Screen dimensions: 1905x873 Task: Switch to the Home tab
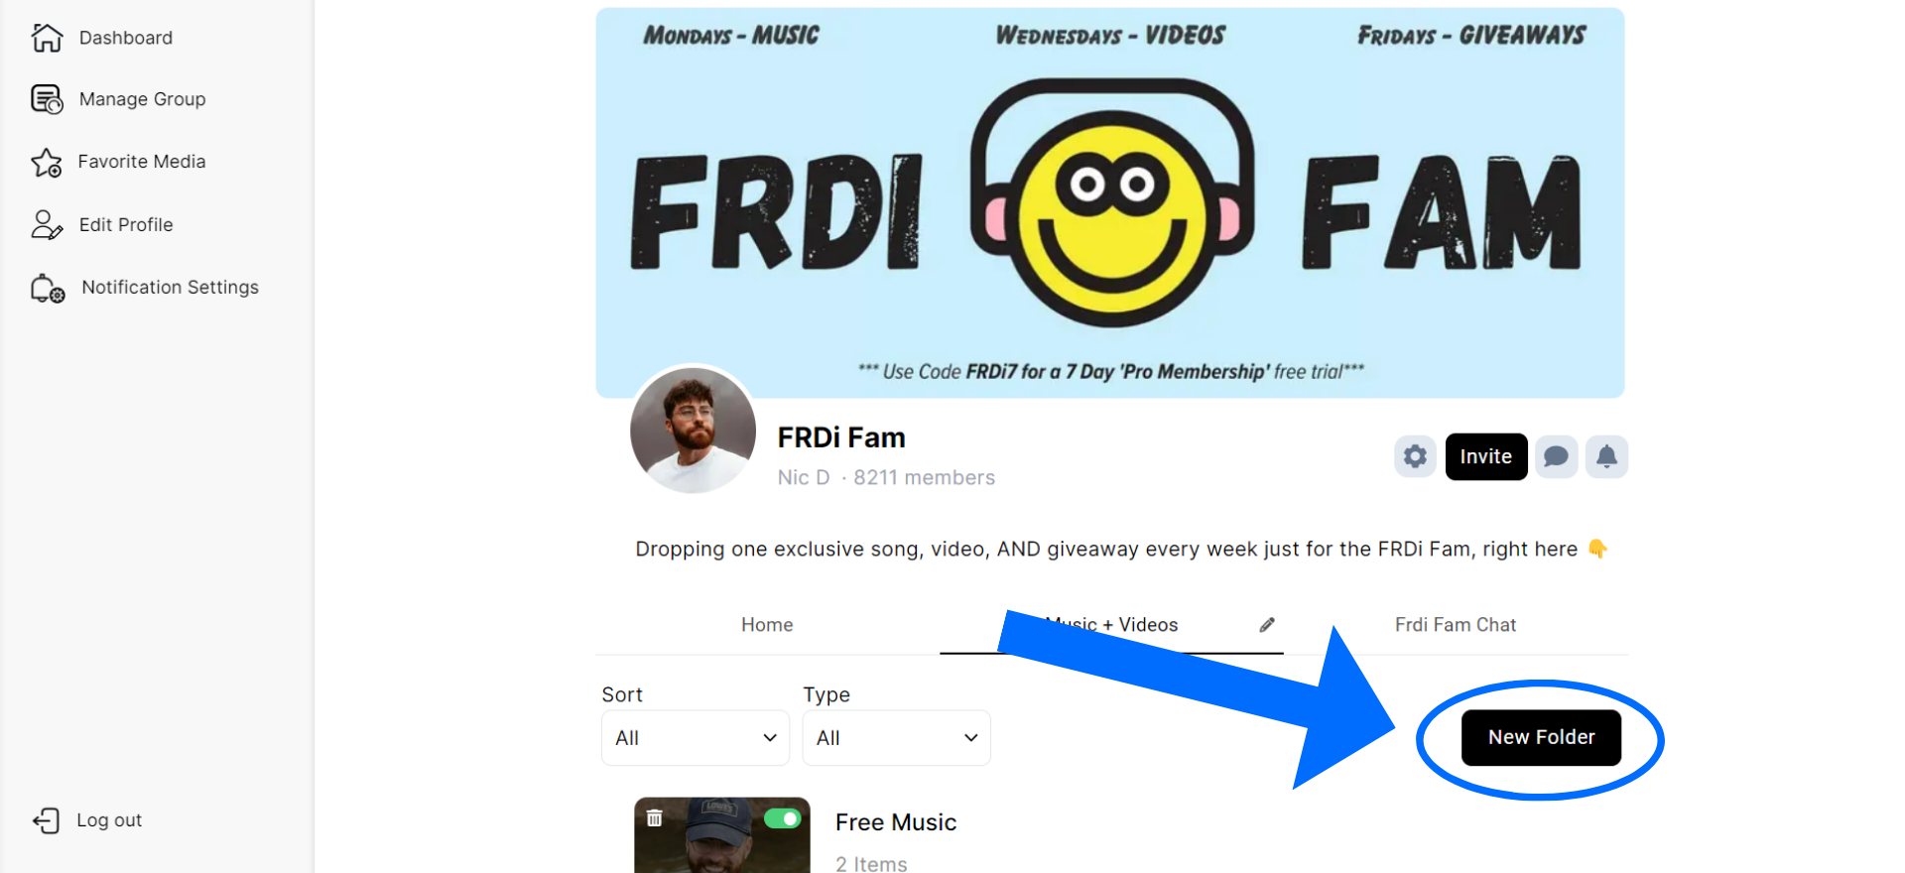[767, 625]
